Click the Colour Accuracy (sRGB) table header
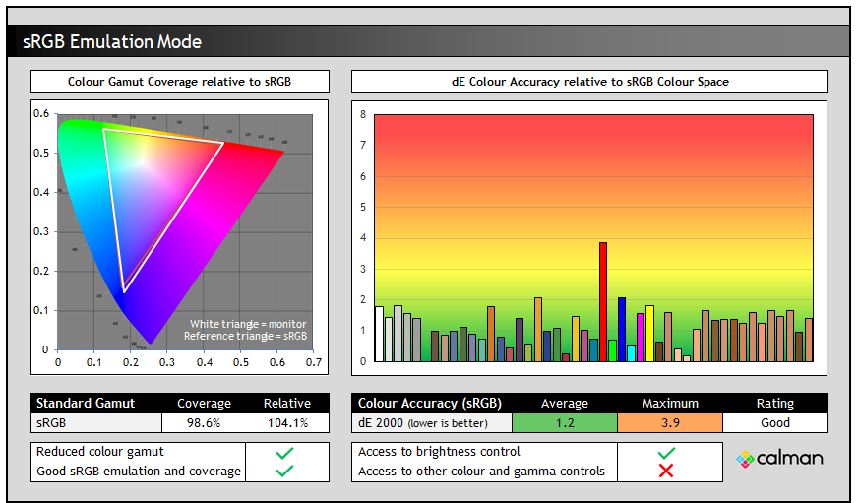Viewport: 858px width, 503px height. click(430, 404)
